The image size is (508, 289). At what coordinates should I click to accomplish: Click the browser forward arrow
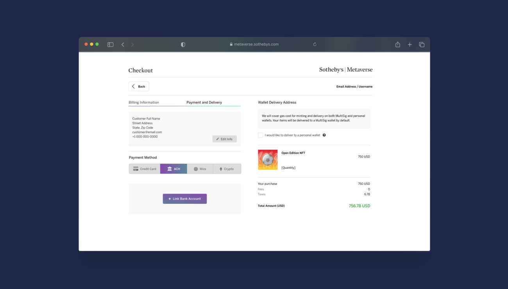click(132, 45)
